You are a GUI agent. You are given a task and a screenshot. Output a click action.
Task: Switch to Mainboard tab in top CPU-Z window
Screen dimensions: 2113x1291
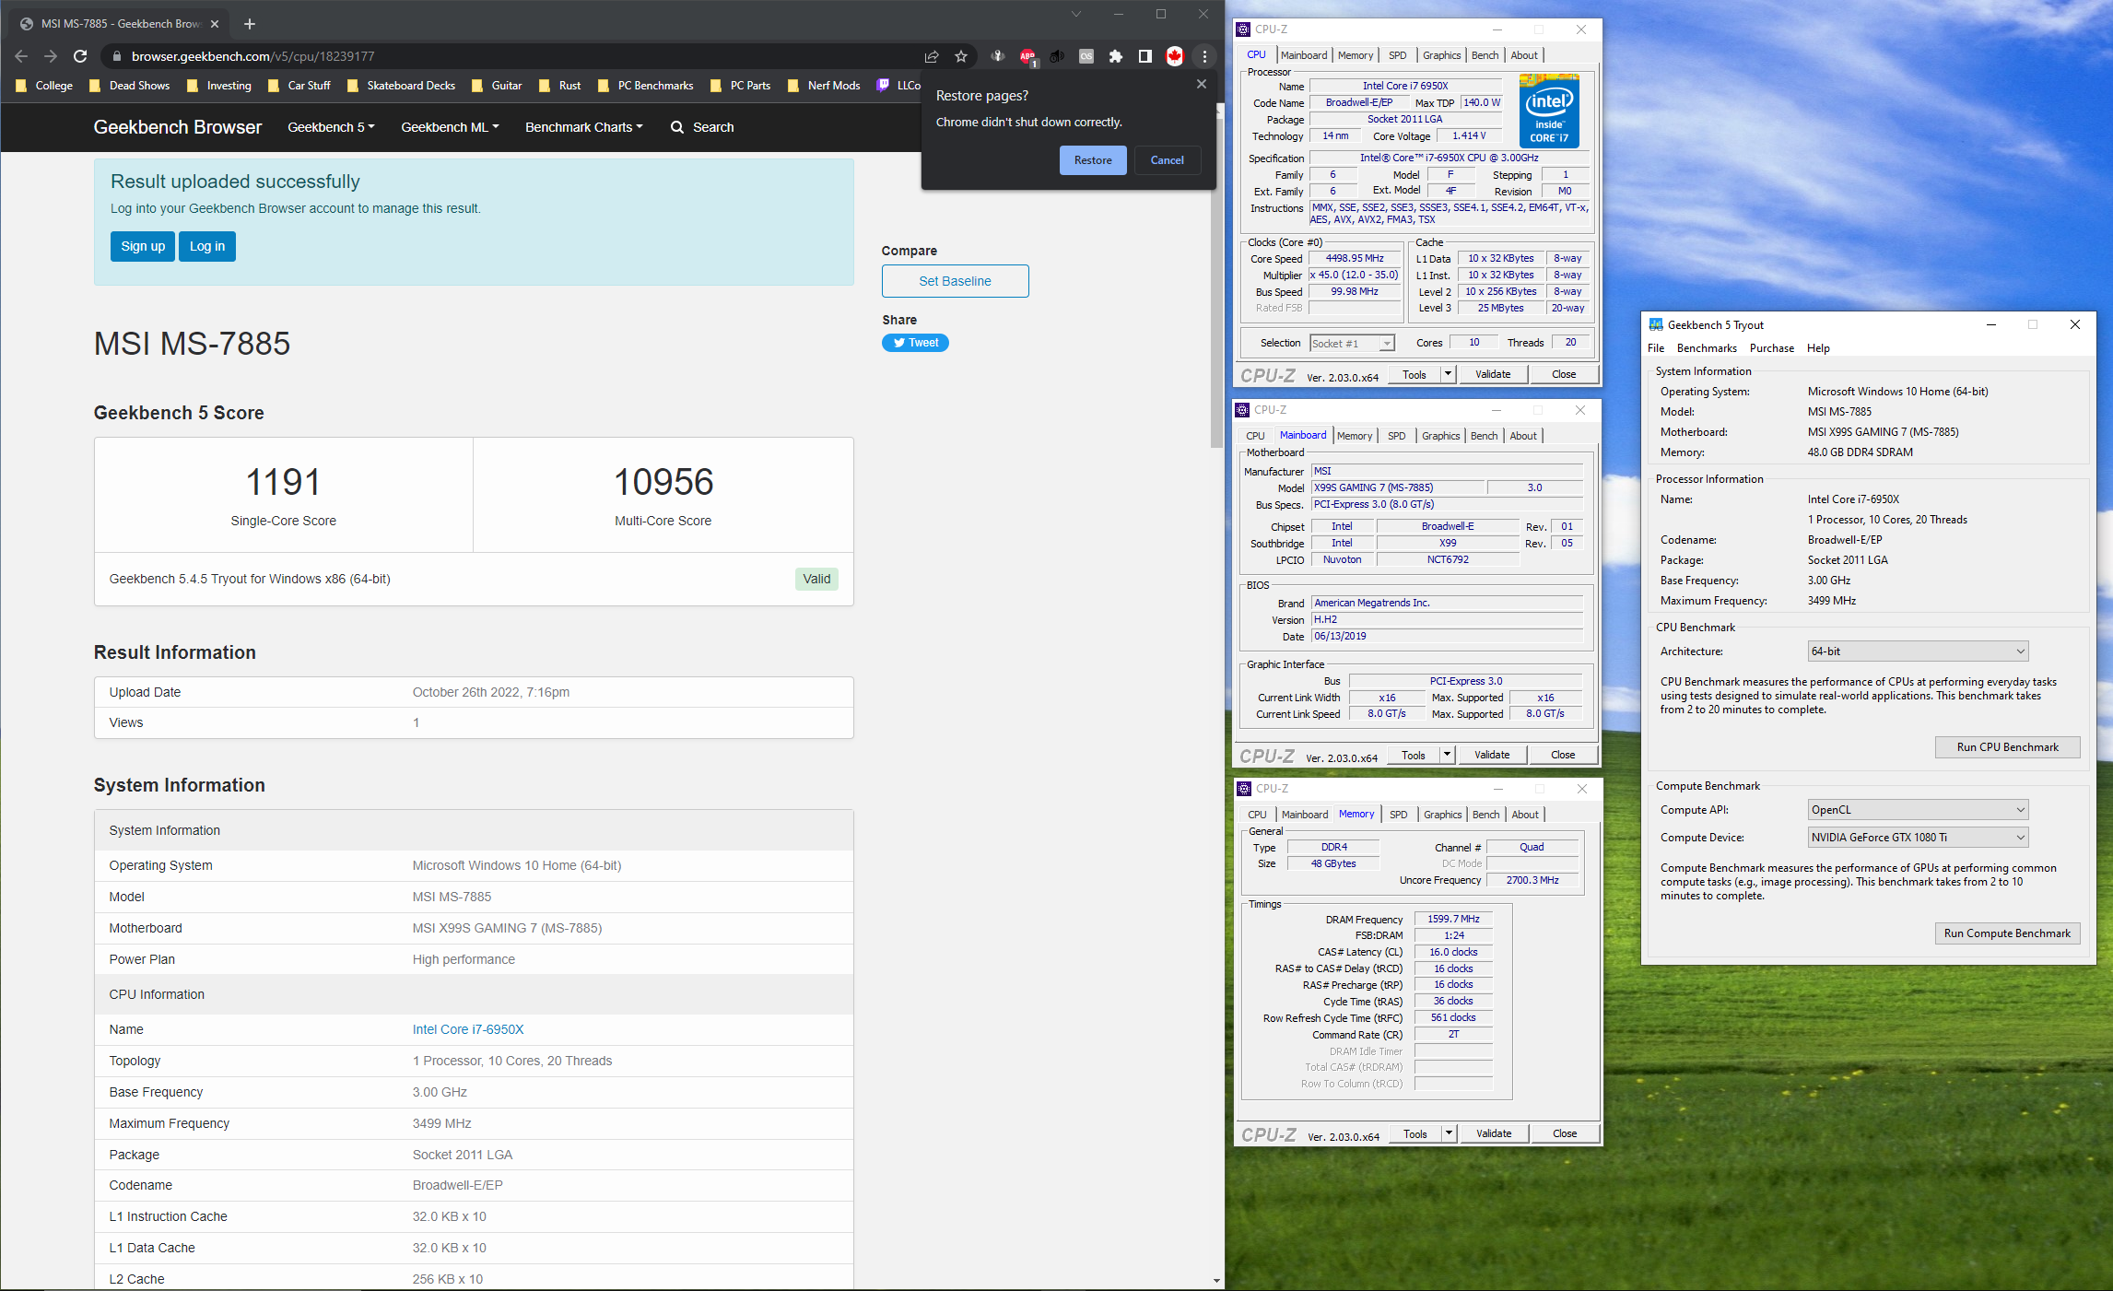click(x=1304, y=55)
